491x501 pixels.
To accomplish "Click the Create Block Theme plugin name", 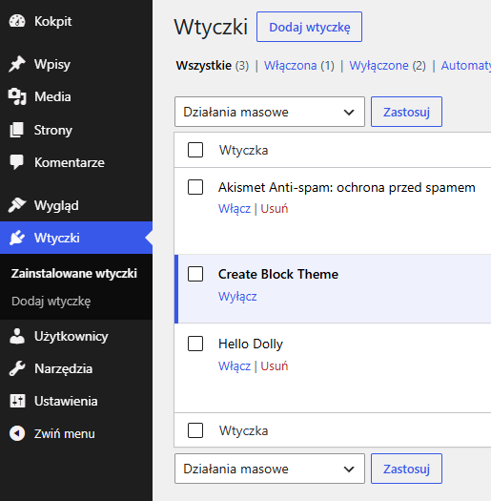I will click(278, 274).
